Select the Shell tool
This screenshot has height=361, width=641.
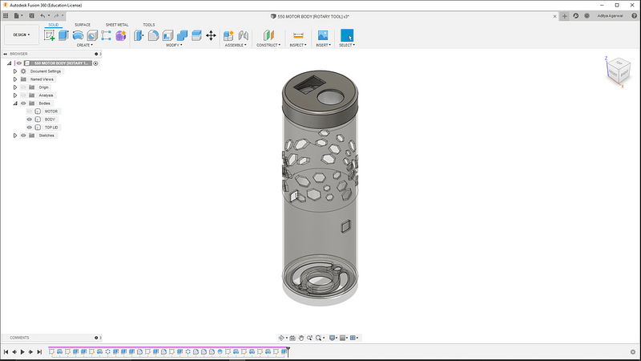pos(167,35)
